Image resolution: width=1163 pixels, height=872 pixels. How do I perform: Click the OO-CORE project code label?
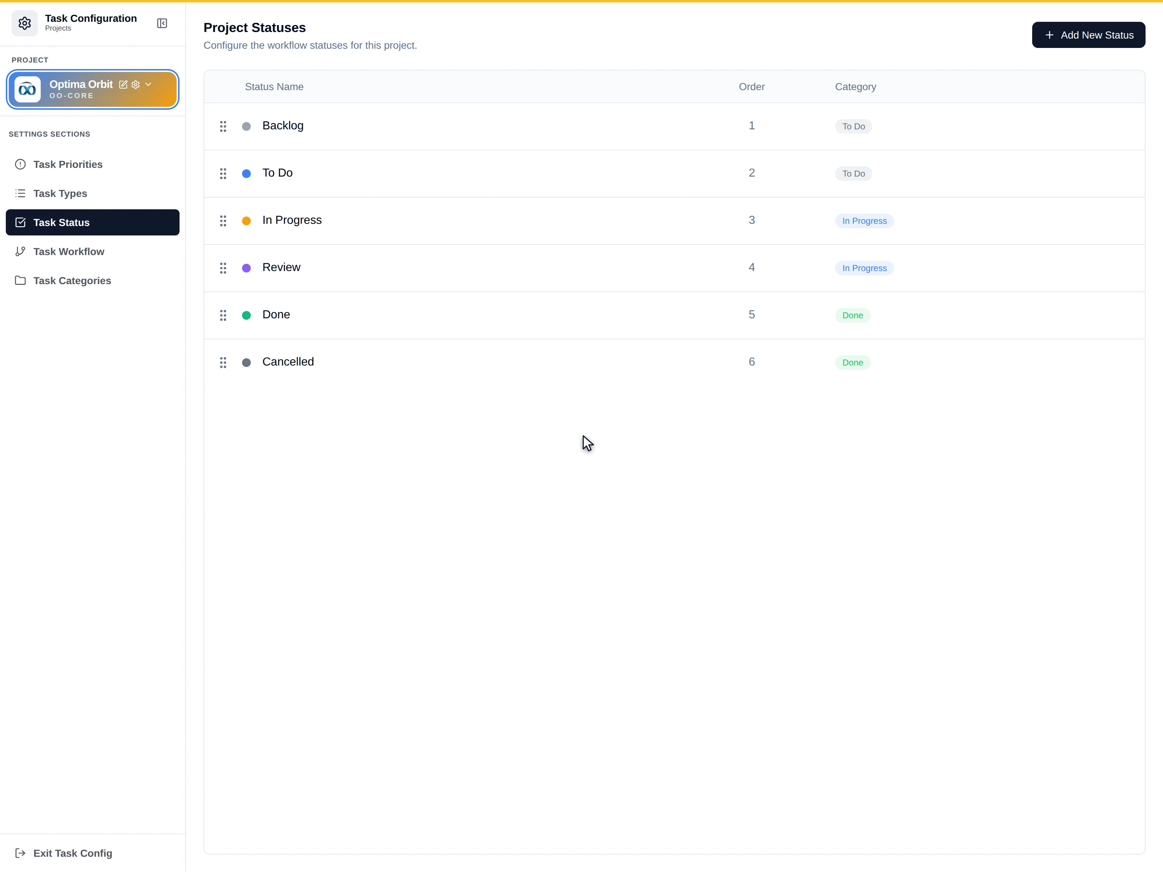(x=72, y=96)
